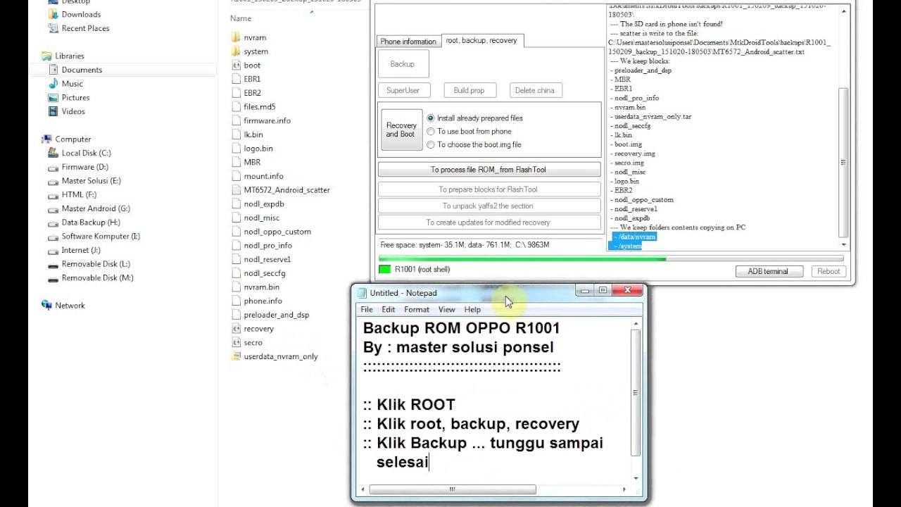Open the Notepad Edit menu
901x507 pixels.
click(x=389, y=309)
